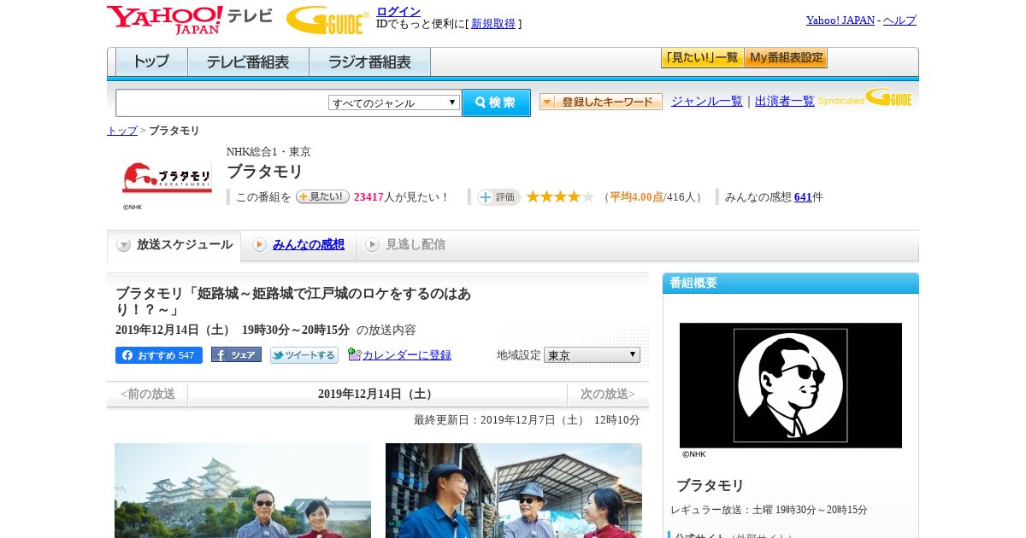
Task: Open the 641 comments link
Action: (803, 197)
